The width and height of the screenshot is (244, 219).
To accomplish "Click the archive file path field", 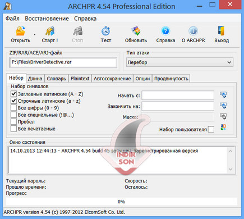I will coord(63,62).
